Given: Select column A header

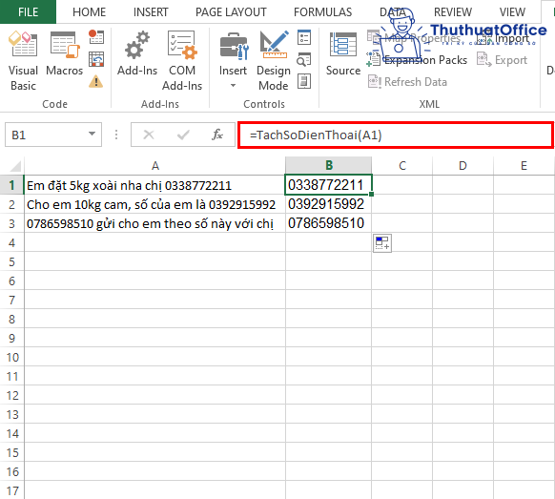Looking at the screenshot, I should point(155,166).
